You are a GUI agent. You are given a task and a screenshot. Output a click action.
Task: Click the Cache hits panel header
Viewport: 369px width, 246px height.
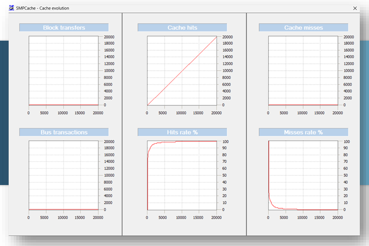point(182,27)
